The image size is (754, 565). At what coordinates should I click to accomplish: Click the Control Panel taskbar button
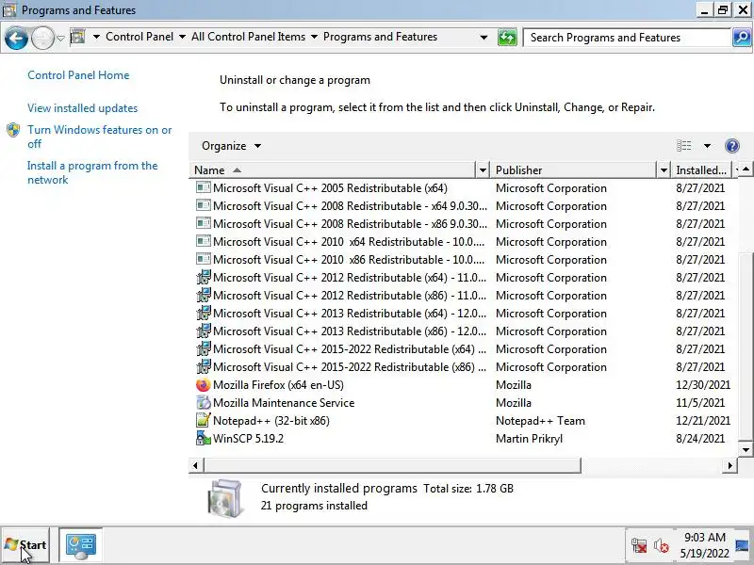click(x=81, y=545)
